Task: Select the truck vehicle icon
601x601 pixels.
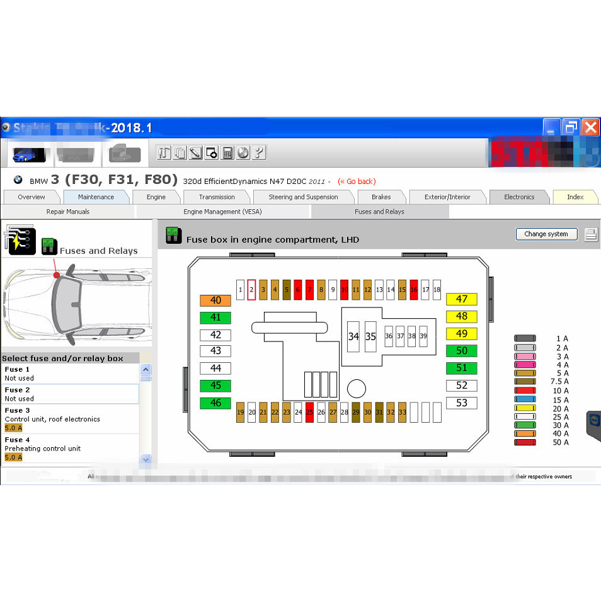Action: pyautogui.click(x=125, y=154)
